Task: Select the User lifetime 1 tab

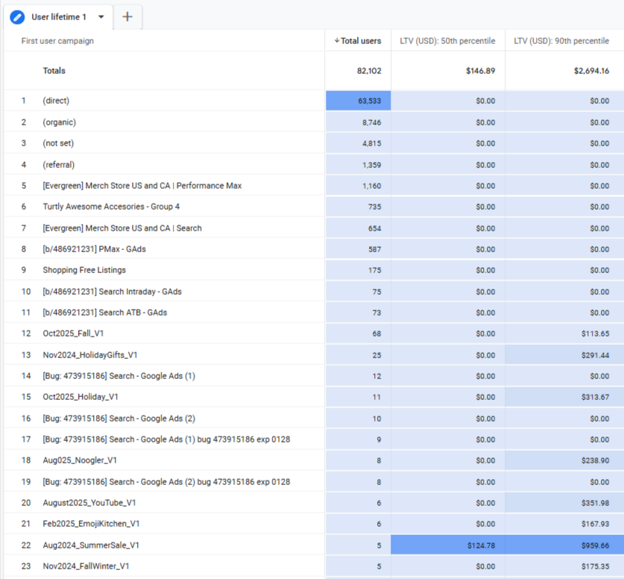Action: (x=58, y=16)
